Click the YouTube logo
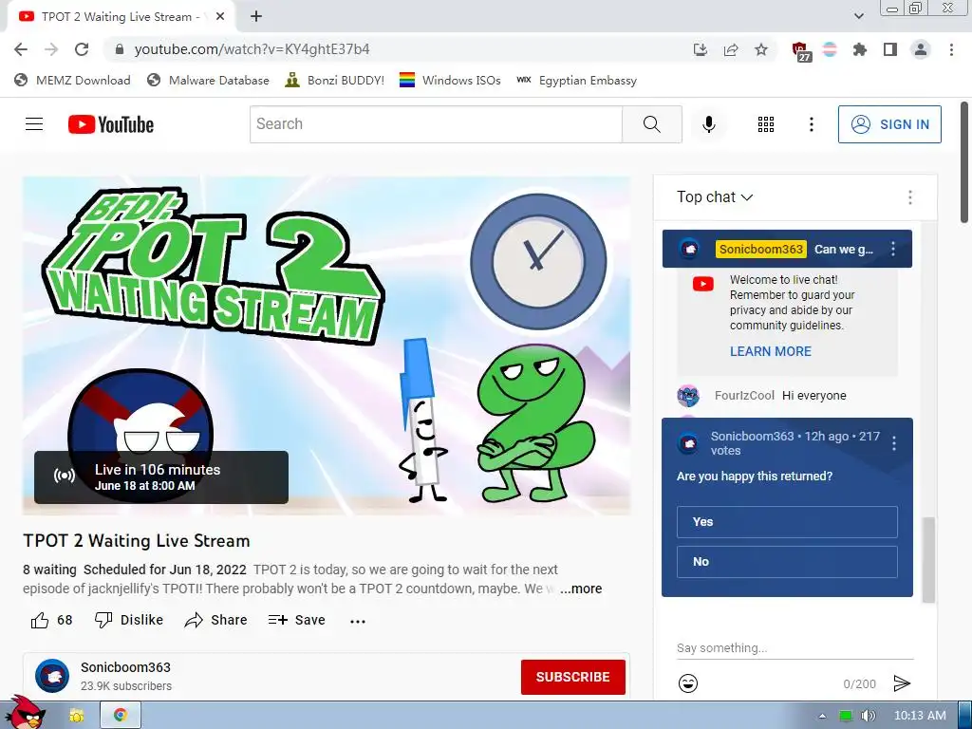The height and width of the screenshot is (729, 972). pos(111,124)
